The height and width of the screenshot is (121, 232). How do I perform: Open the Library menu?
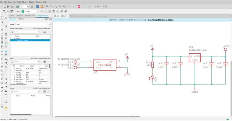pos(25,2)
